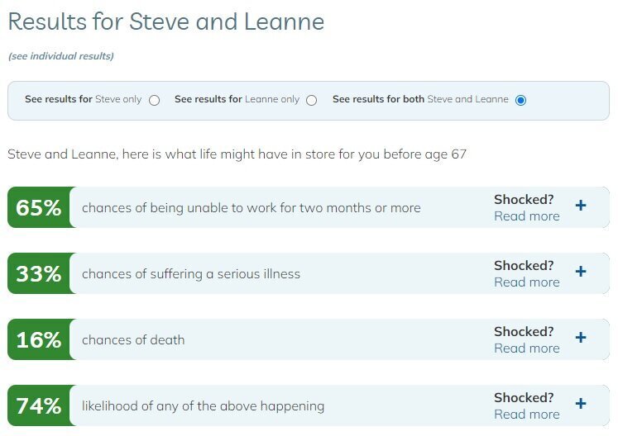The width and height of the screenshot is (618, 436).
Task: Click the 33% green badge
Action: [39, 273]
